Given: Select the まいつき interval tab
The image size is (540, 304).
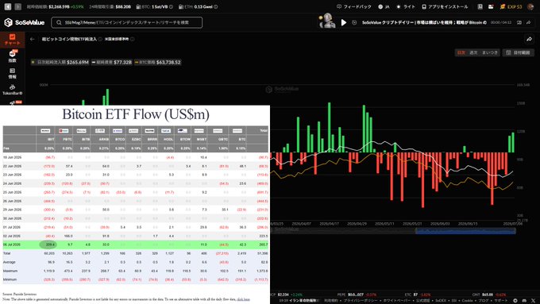Looking at the screenshot, I should (x=490, y=52).
